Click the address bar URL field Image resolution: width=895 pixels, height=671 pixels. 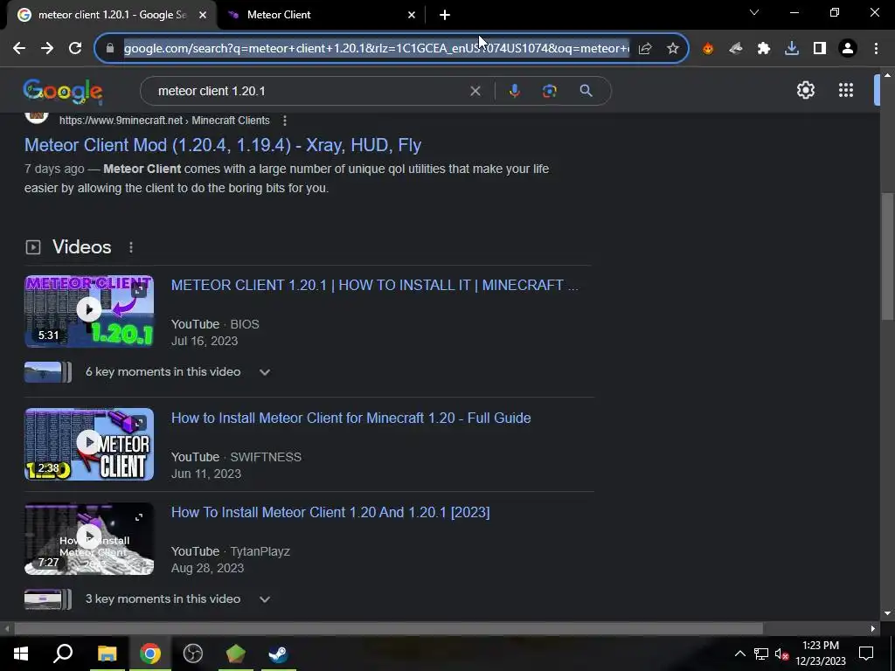[x=377, y=49]
